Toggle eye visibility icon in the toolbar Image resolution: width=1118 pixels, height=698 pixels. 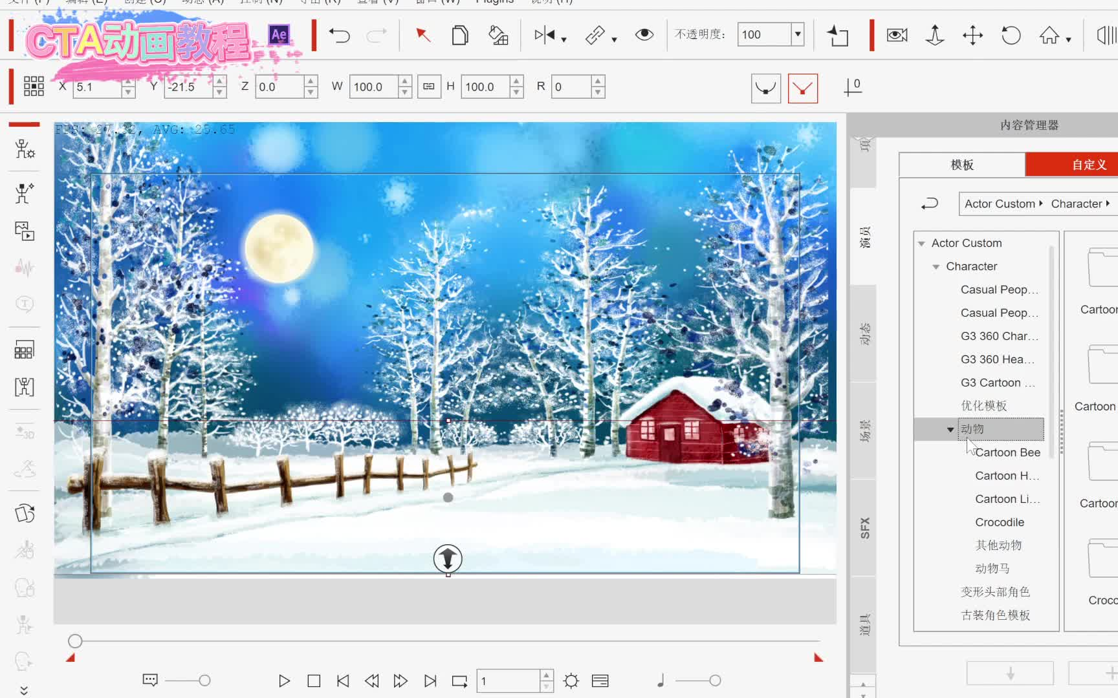click(x=644, y=36)
